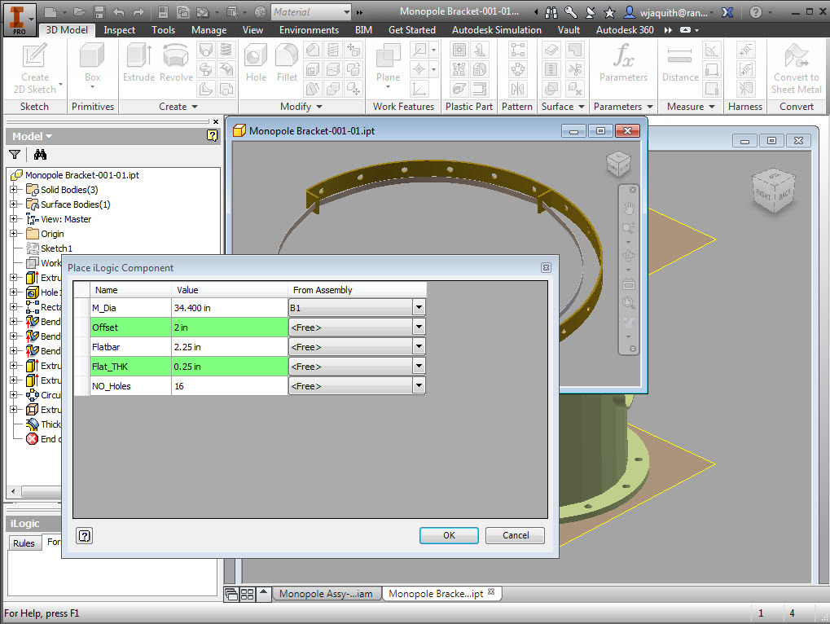Viewport: 830px width, 624px height.
Task: Click the Name column header
Action: tap(130, 290)
